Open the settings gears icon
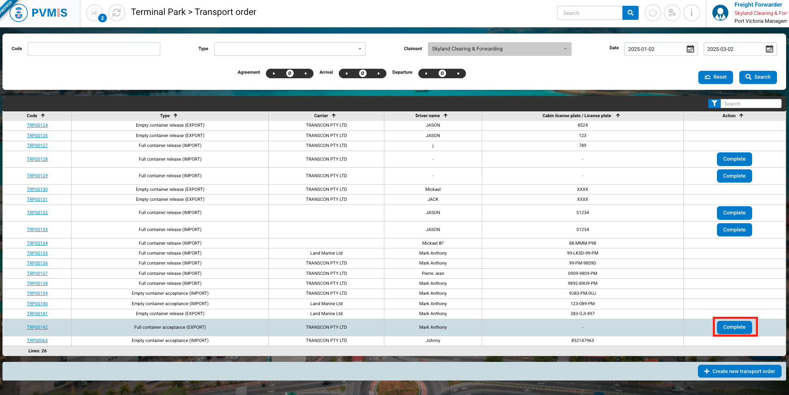The height and width of the screenshot is (395, 789). pyautogui.click(x=672, y=13)
